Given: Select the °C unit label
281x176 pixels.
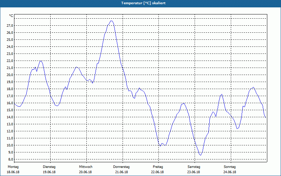Looking at the screenshot, I should (11, 16).
